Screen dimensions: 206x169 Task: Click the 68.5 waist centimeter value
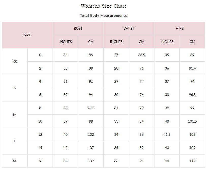pyautogui.click(x=142, y=55)
